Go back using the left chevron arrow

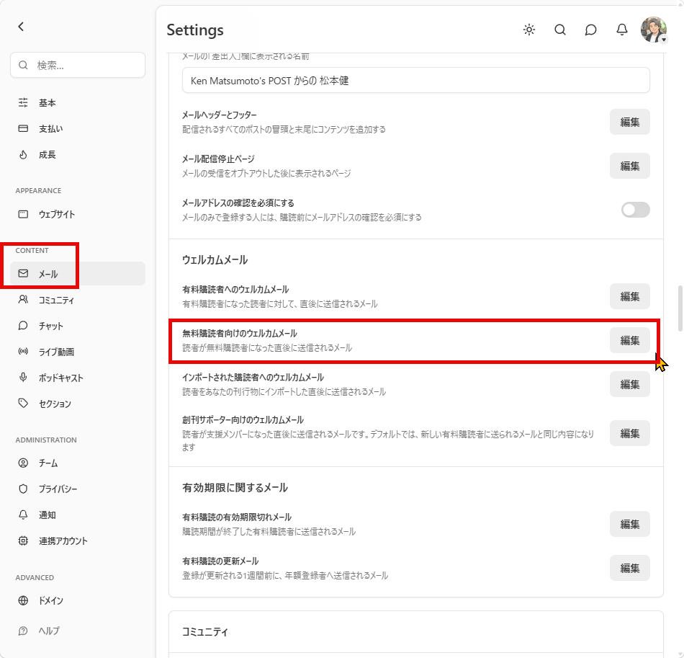click(x=21, y=27)
